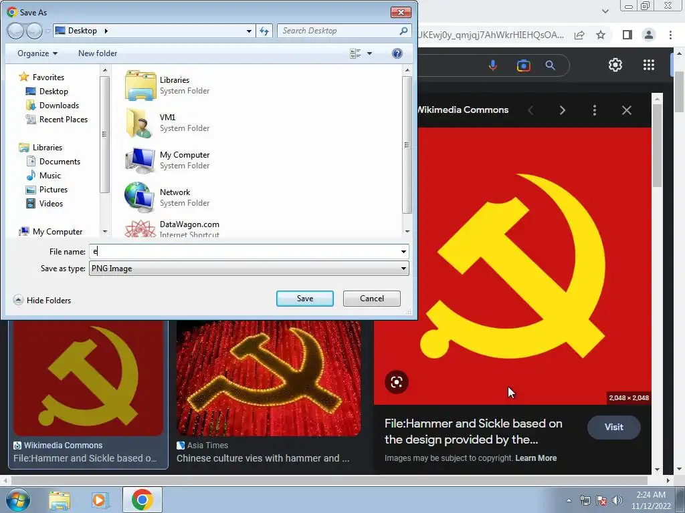
Task: Click the Forward arrow in Save As dialog
Action: [34, 31]
